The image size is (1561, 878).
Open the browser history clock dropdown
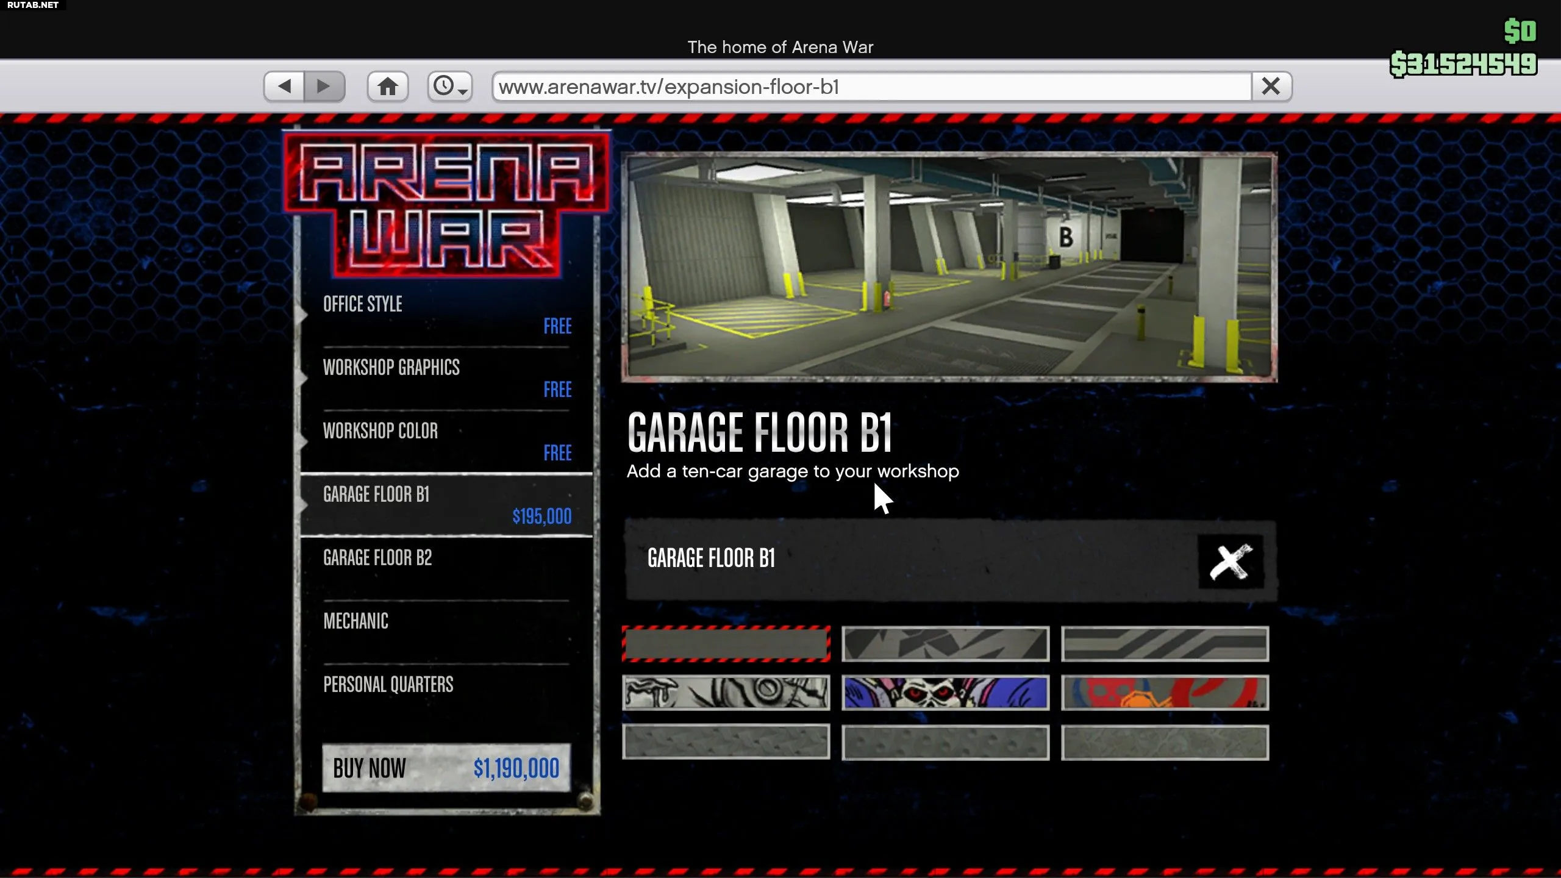[x=449, y=87]
